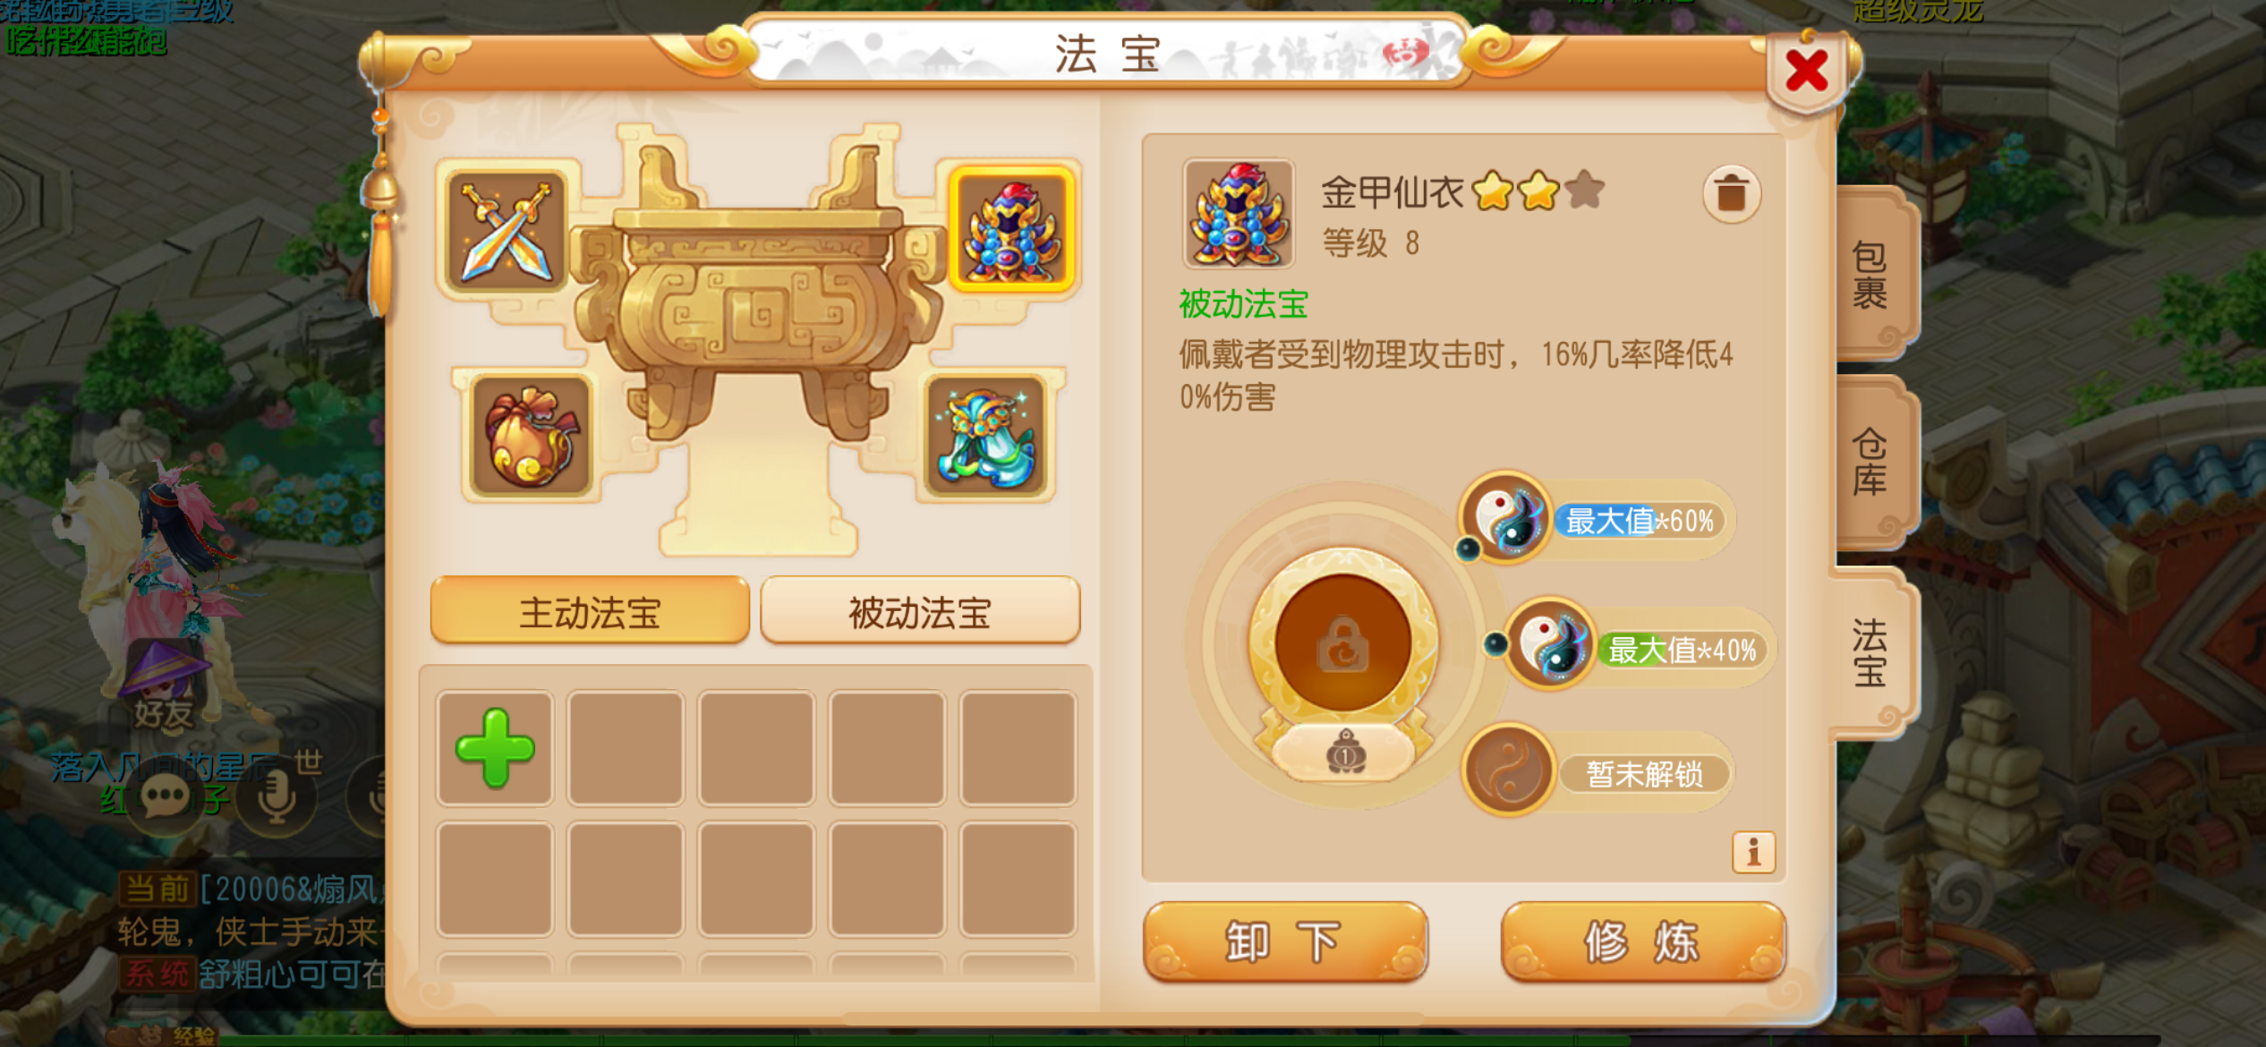Viewport: 2266px width, 1047px height.
Task: Select the crossed swords treasure slot
Action: click(x=507, y=232)
